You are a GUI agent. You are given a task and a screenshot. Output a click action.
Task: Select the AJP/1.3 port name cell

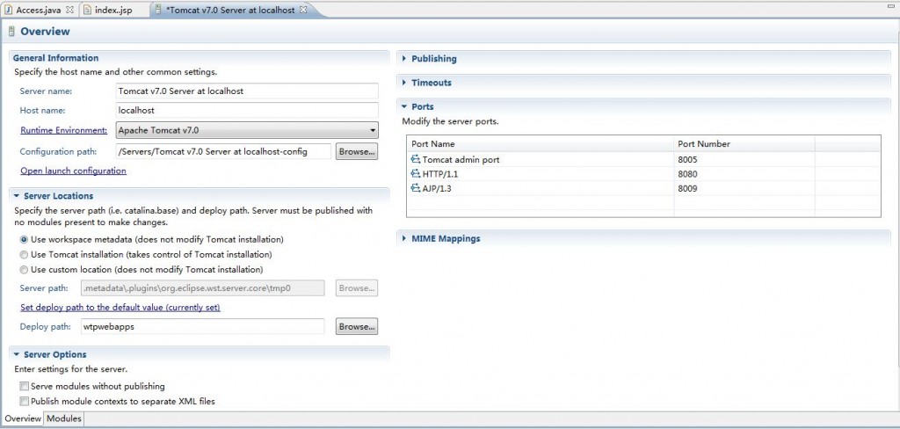(438, 188)
